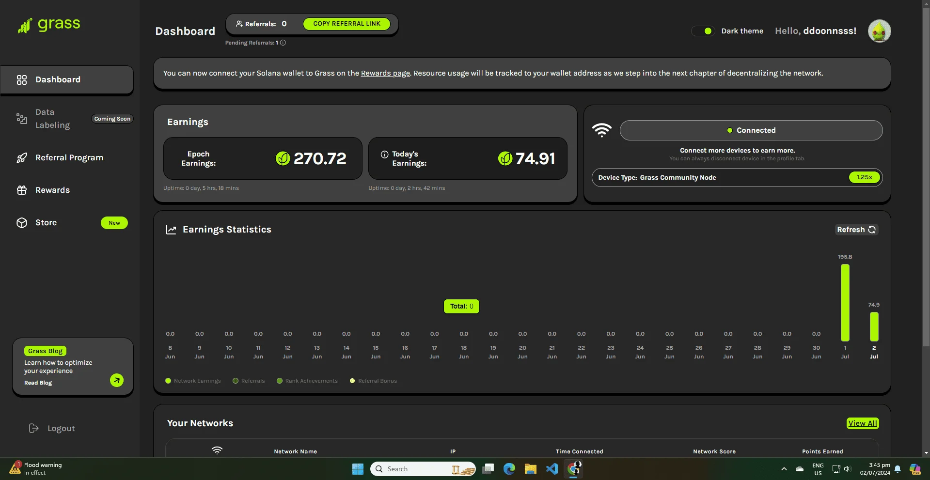Click the Grass logo
Screen dimensions: 930x480
point(49,25)
